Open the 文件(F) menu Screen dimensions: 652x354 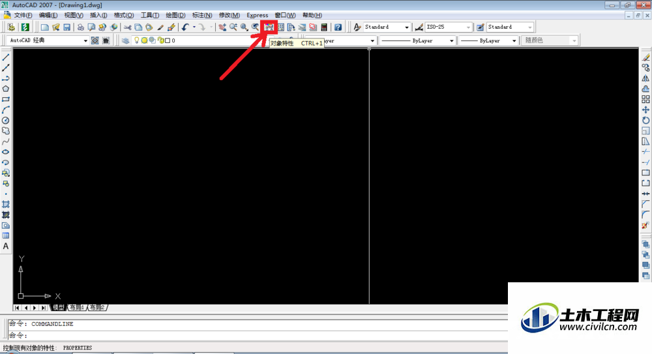coord(23,15)
